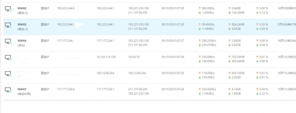The width and height of the screenshot is (296, 113).
Task: Click the WAN2 monitor status icon
Action: point(8,9)
